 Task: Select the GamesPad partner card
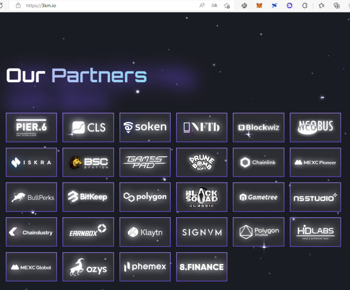(145, 162)
